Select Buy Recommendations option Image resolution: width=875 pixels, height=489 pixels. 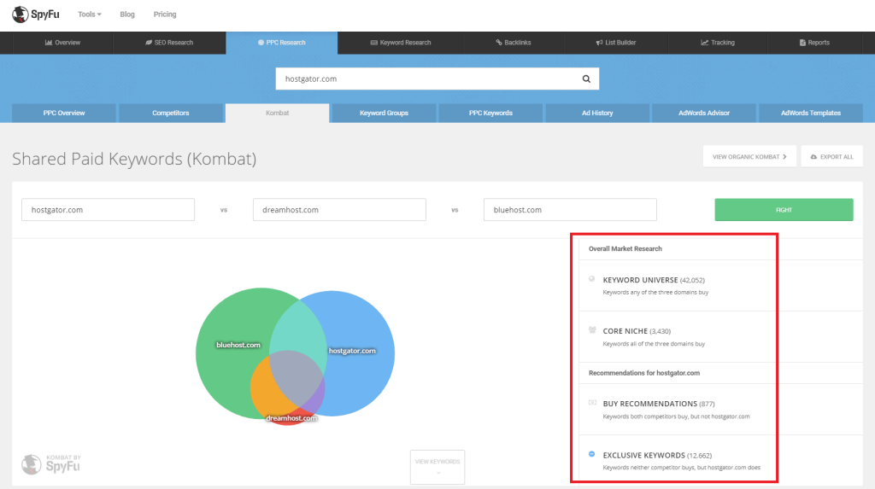pos(659,404)
